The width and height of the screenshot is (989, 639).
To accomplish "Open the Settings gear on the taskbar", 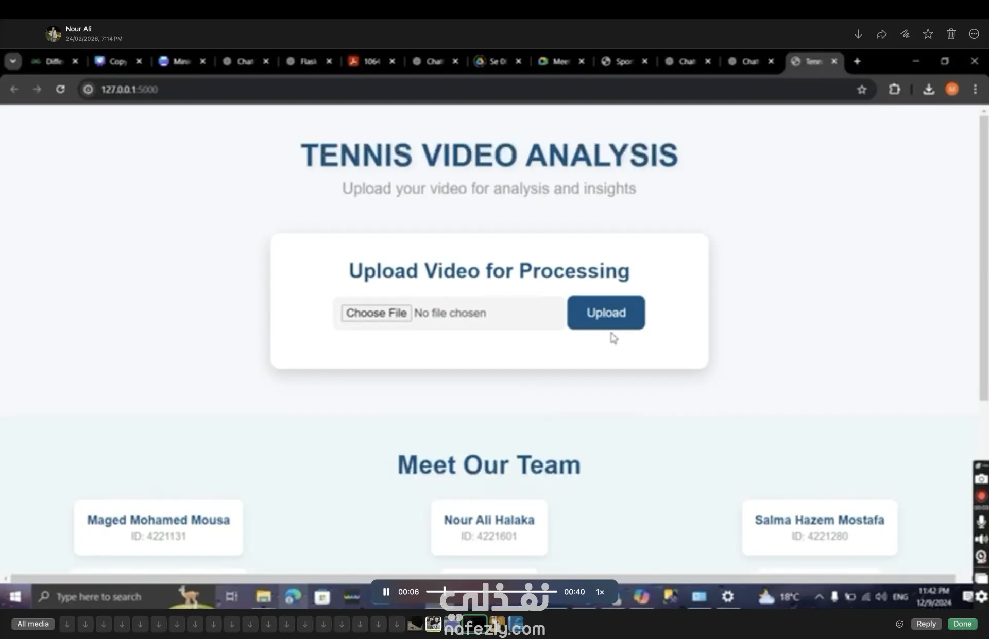I will pyautogui.click(x=727, y=596).
